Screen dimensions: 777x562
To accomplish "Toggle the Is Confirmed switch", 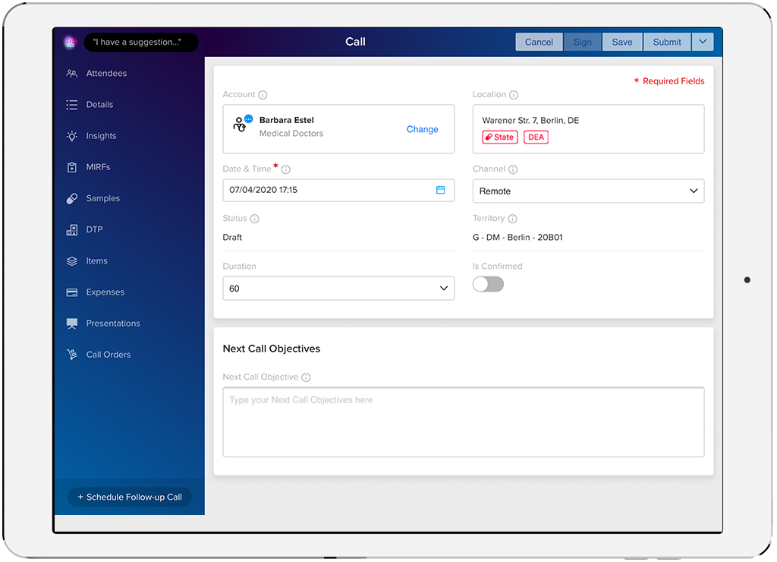I will pos(488,284).
